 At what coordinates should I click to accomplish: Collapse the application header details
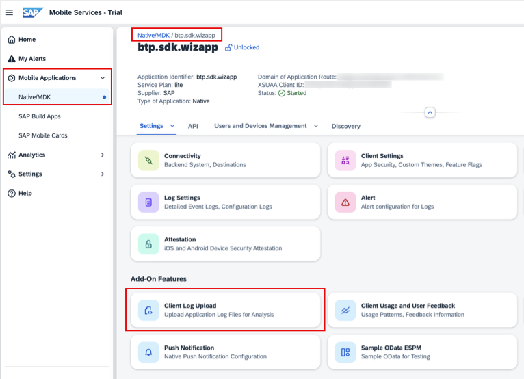point(430,113)
